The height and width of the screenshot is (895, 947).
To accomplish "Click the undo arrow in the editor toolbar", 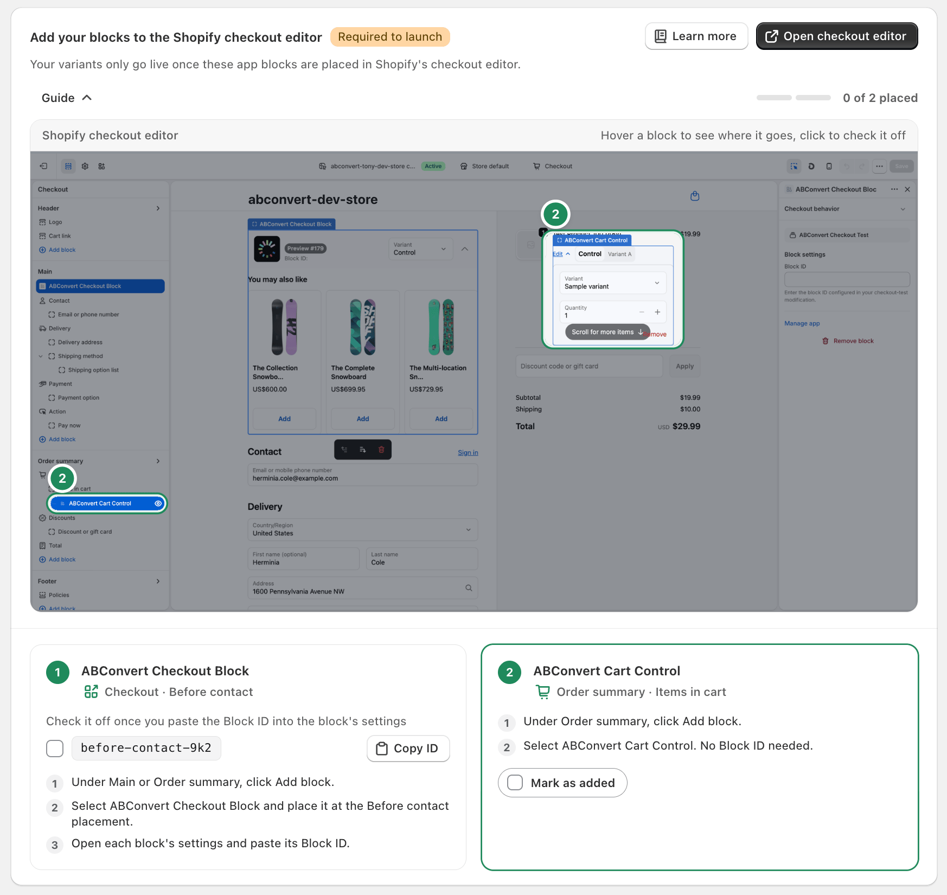I will pos(847,167).
